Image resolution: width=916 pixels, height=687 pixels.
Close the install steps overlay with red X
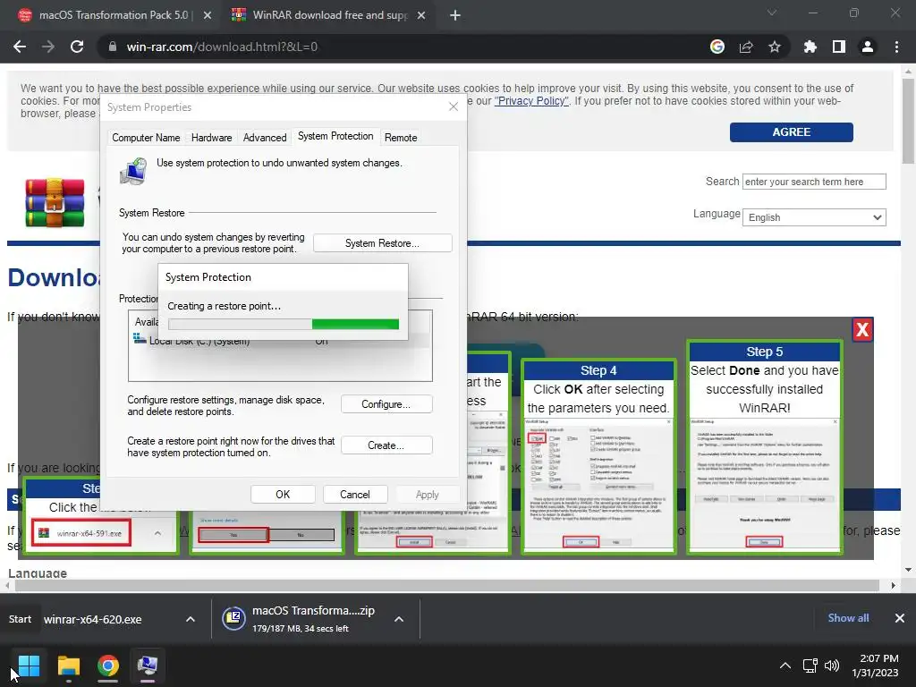pos(862,329)
